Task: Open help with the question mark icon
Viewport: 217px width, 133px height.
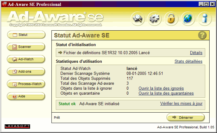Action: click(x=202, y=35)
